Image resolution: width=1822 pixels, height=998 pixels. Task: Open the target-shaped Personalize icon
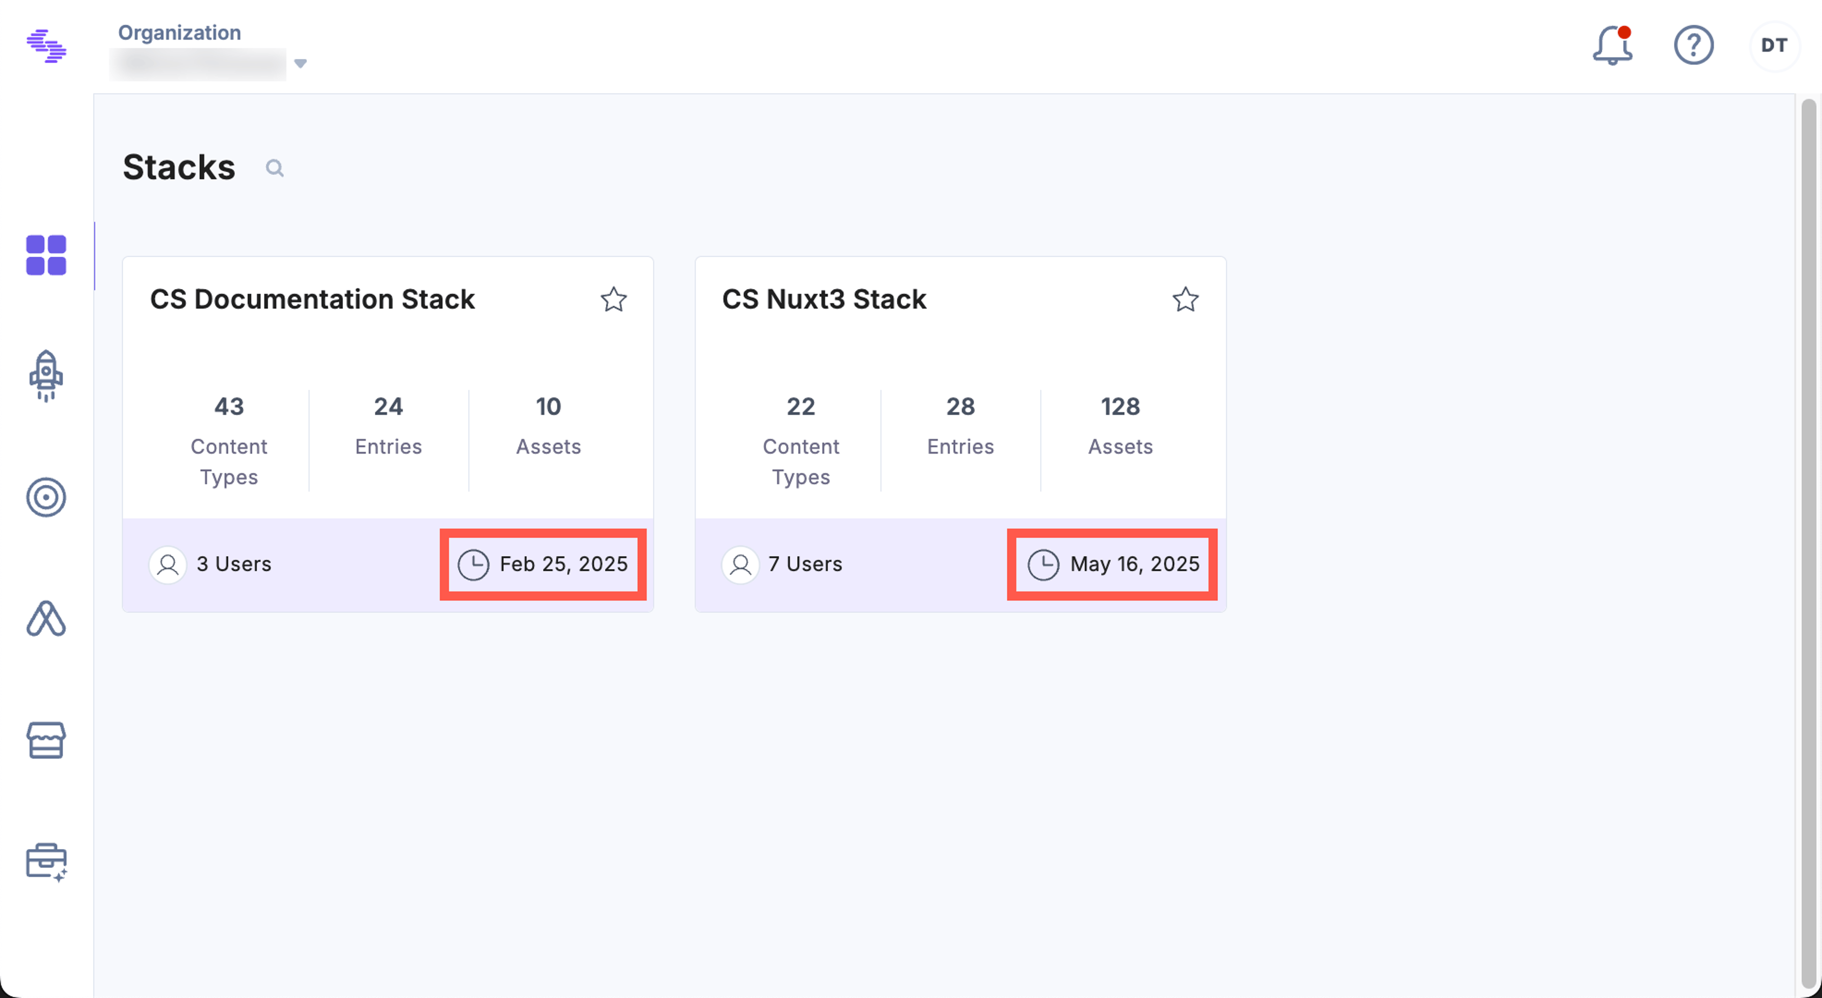point(46,497)
